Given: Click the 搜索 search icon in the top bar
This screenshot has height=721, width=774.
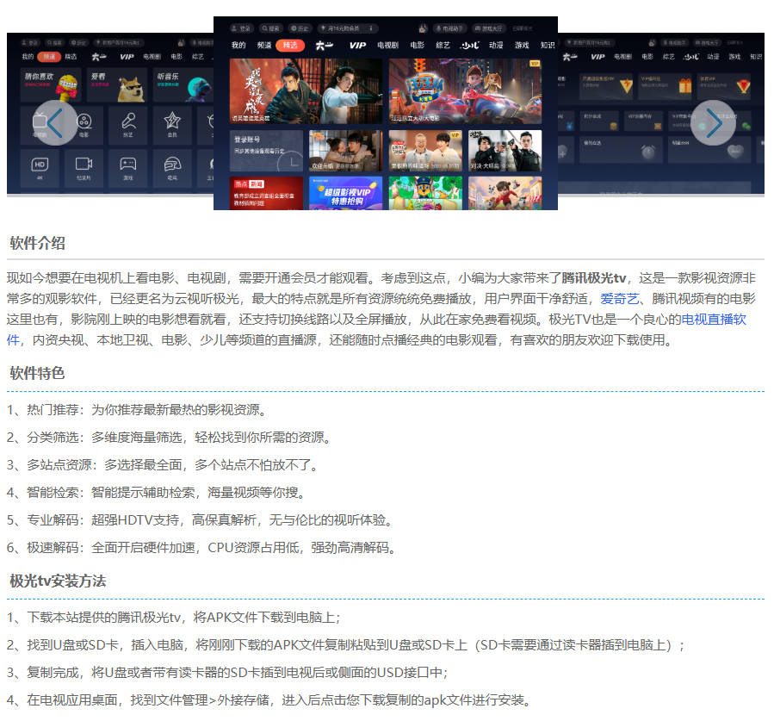Looking at the screenshot, I should pyautogui.click(x=264, y=28).
